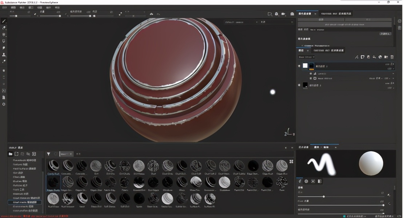Screen dimensions: 403x218
Task: Click the wide gray button in texture set settings
Action: pyautogui.click(x=344, y=25)
